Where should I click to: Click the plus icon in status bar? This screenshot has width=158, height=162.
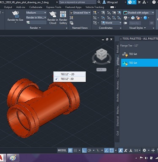pos(153,150)
